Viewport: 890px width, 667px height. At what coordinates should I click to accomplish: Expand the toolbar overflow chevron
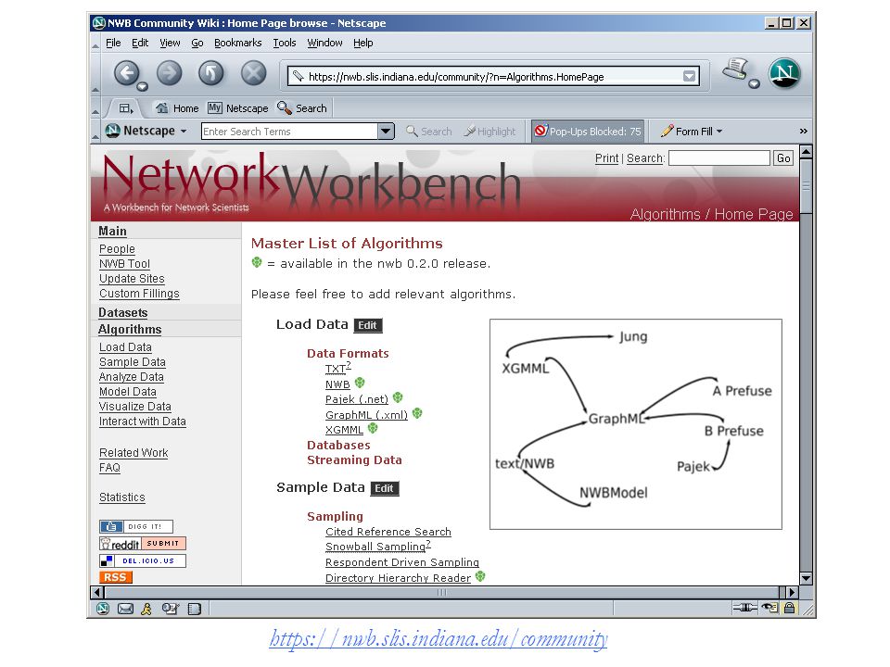coord(803,131)
